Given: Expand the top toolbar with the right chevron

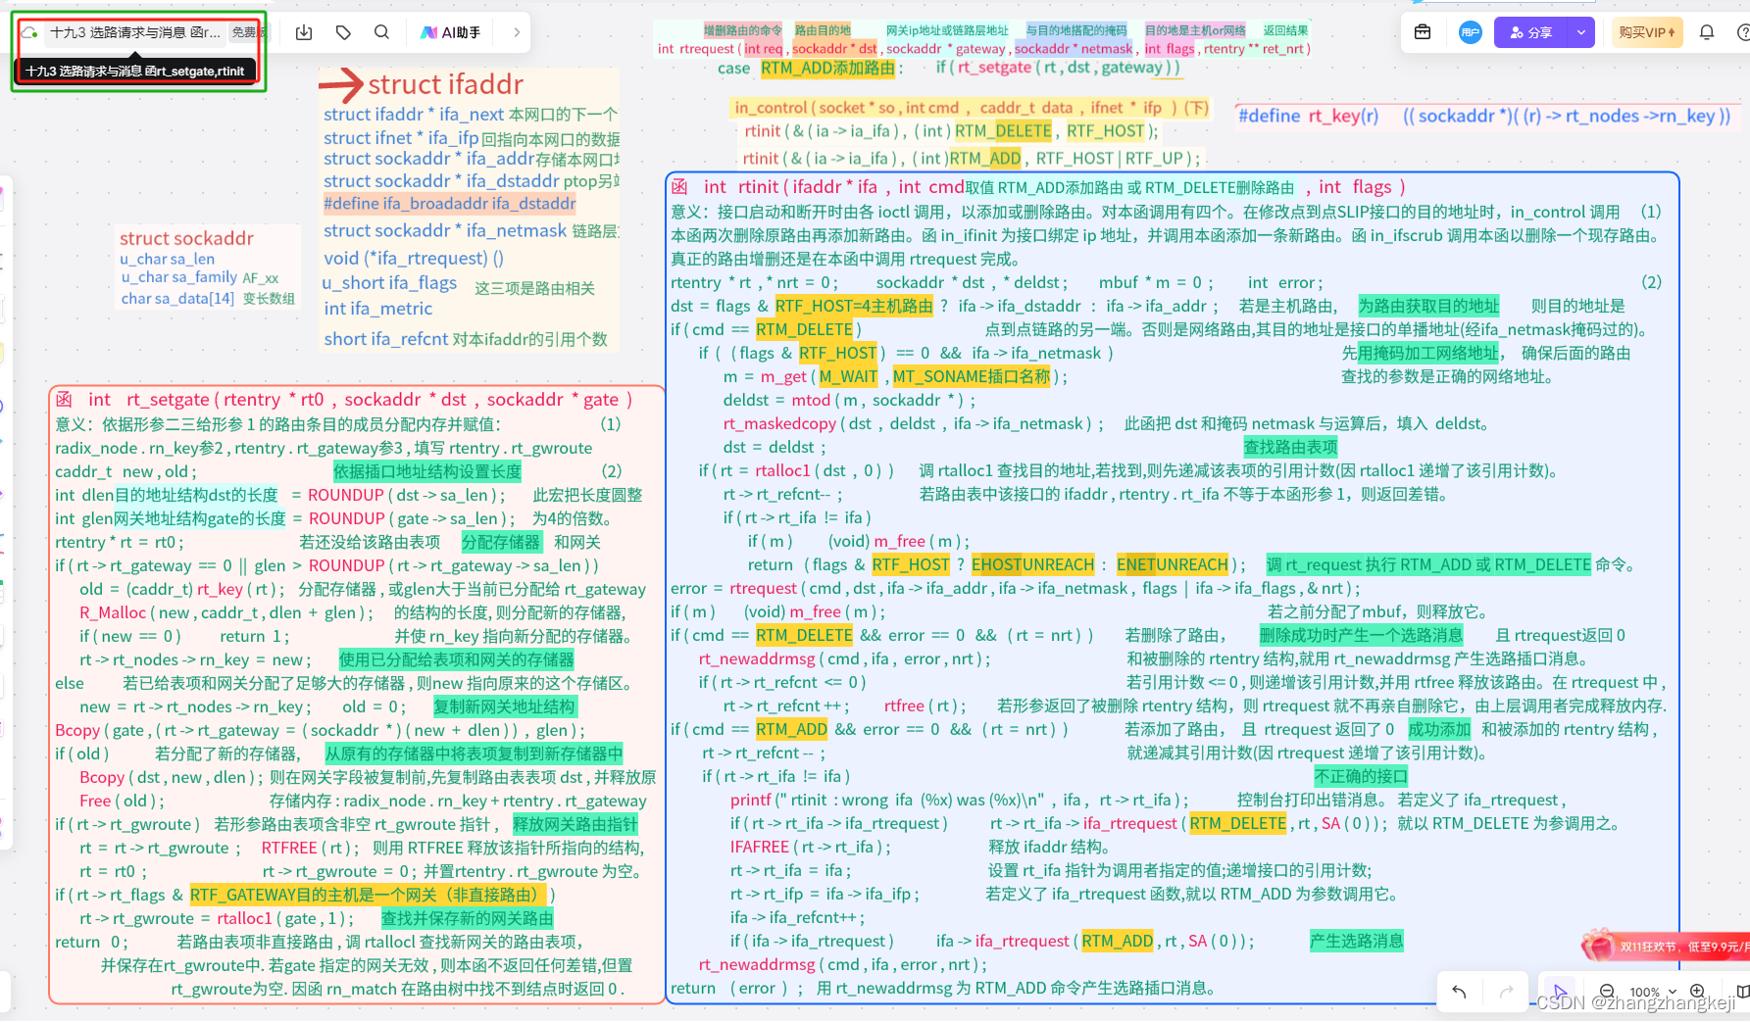Looking at the screenshot, I should pyautogui.click(x=517, y=32).
